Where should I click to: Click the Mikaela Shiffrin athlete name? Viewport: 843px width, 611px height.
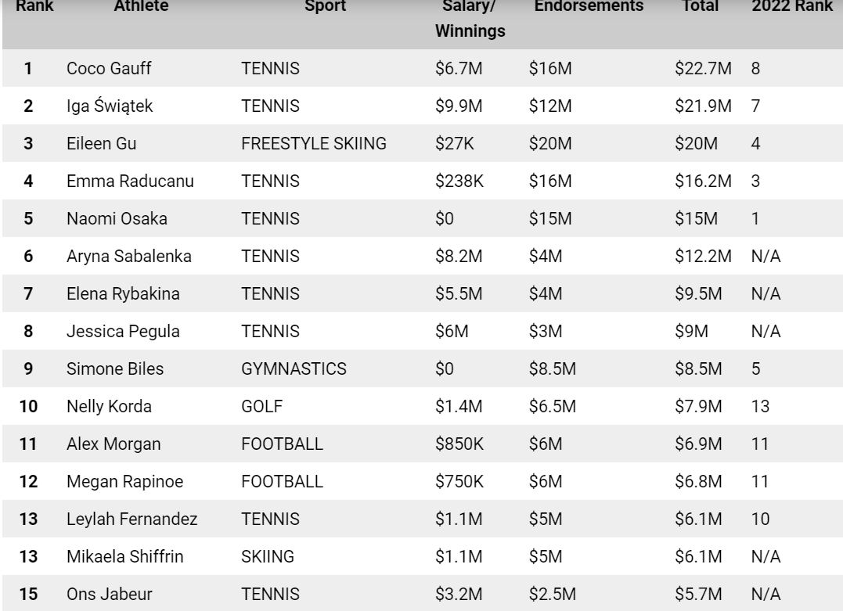pos(124,556)
